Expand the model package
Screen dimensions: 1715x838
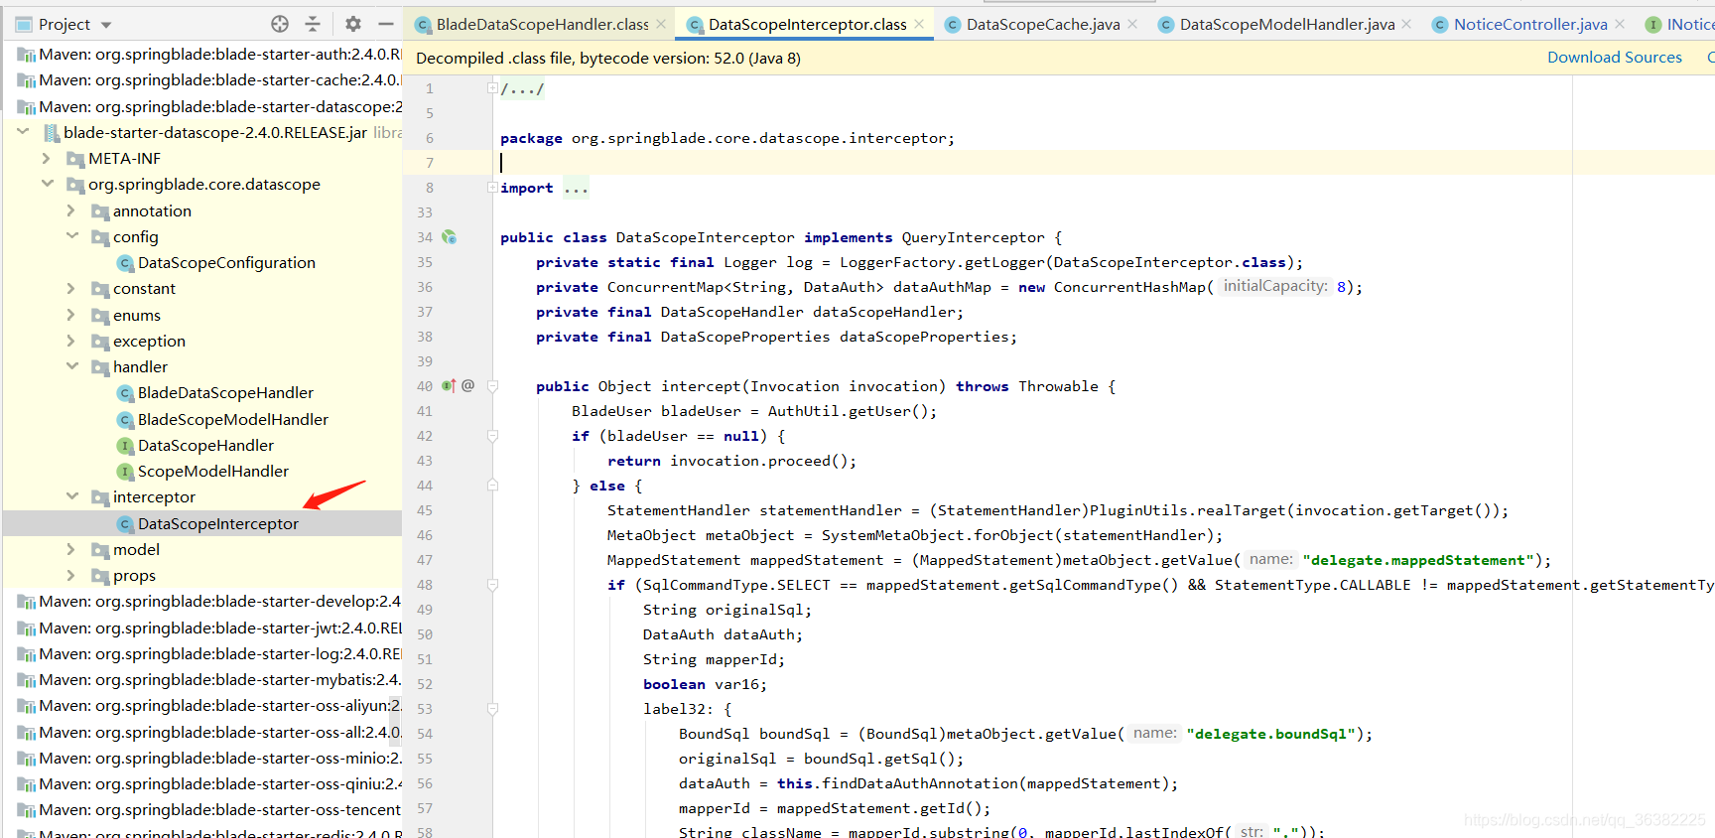point(71,549)
